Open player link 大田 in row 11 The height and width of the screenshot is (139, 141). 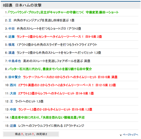pyautogui.click(x=13, y=93)
